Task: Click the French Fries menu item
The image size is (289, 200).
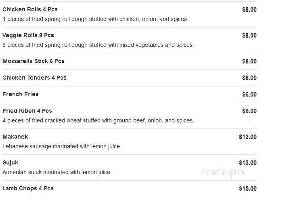Action: [21, 94]
